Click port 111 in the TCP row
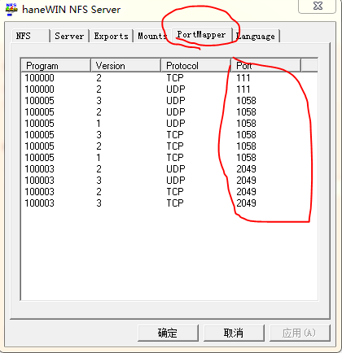The image size is (342, 353). pyautogui.click(x=243, y=78)
